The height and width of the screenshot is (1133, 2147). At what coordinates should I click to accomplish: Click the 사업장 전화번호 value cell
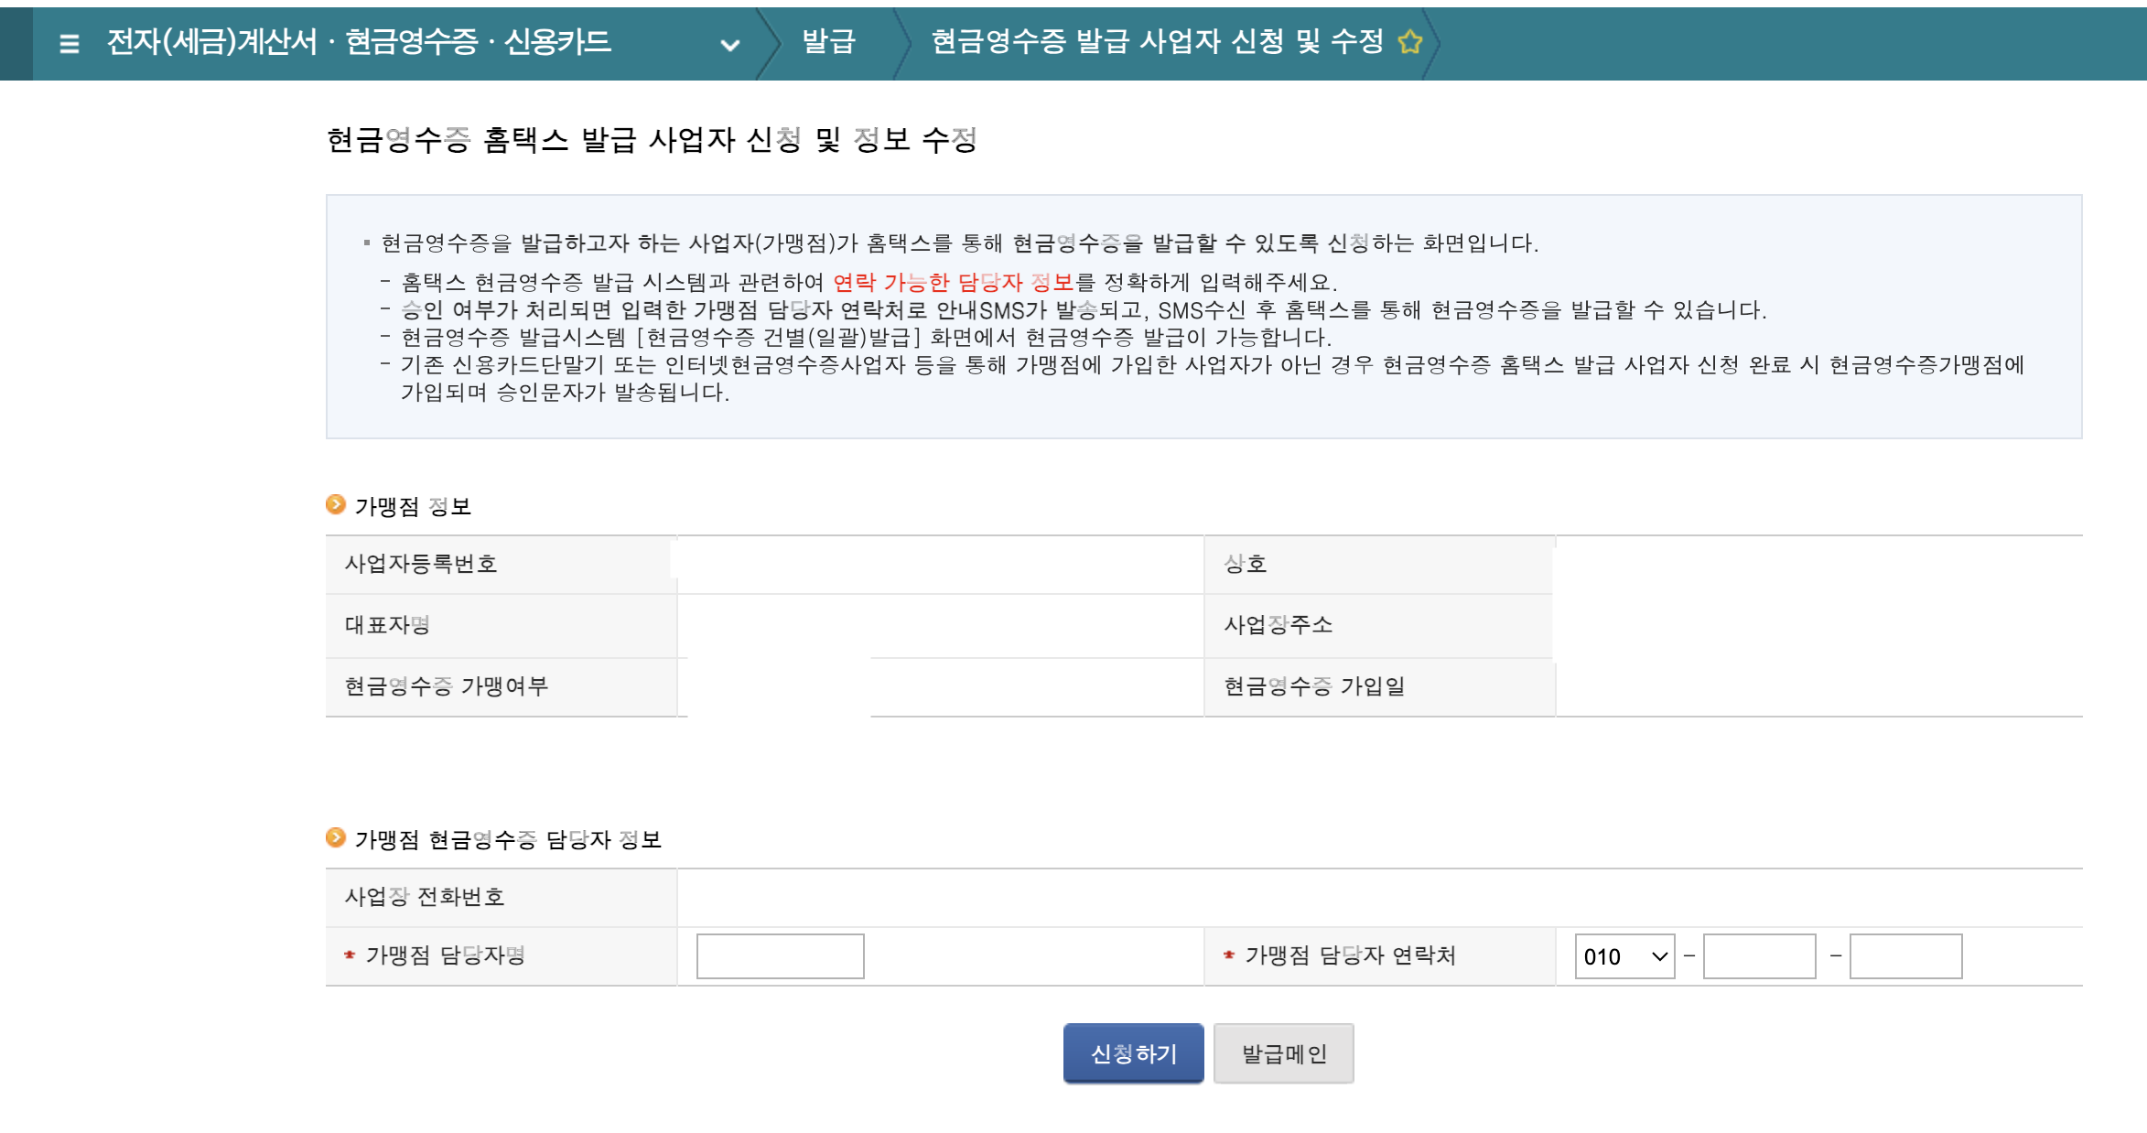1378,897
